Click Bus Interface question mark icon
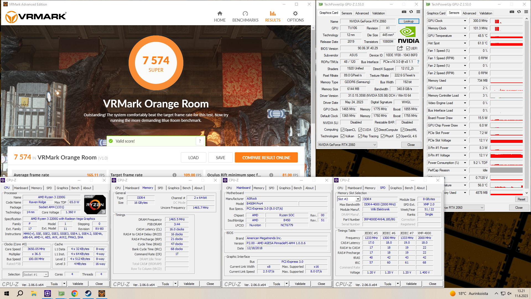531x299 pixels. coord(418,62)
